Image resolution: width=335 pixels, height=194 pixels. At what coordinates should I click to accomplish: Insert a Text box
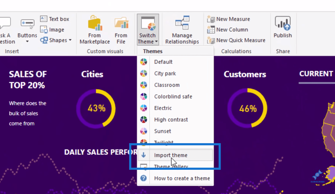[55, 19]
